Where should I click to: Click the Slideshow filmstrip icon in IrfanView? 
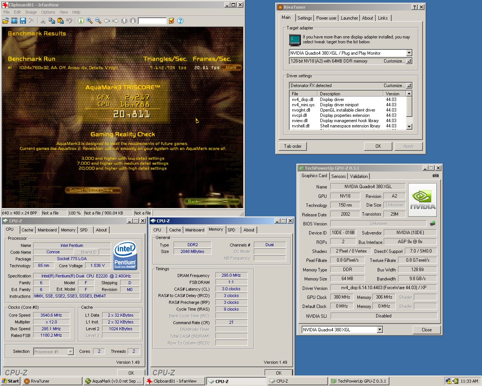[x=14, y=21]
